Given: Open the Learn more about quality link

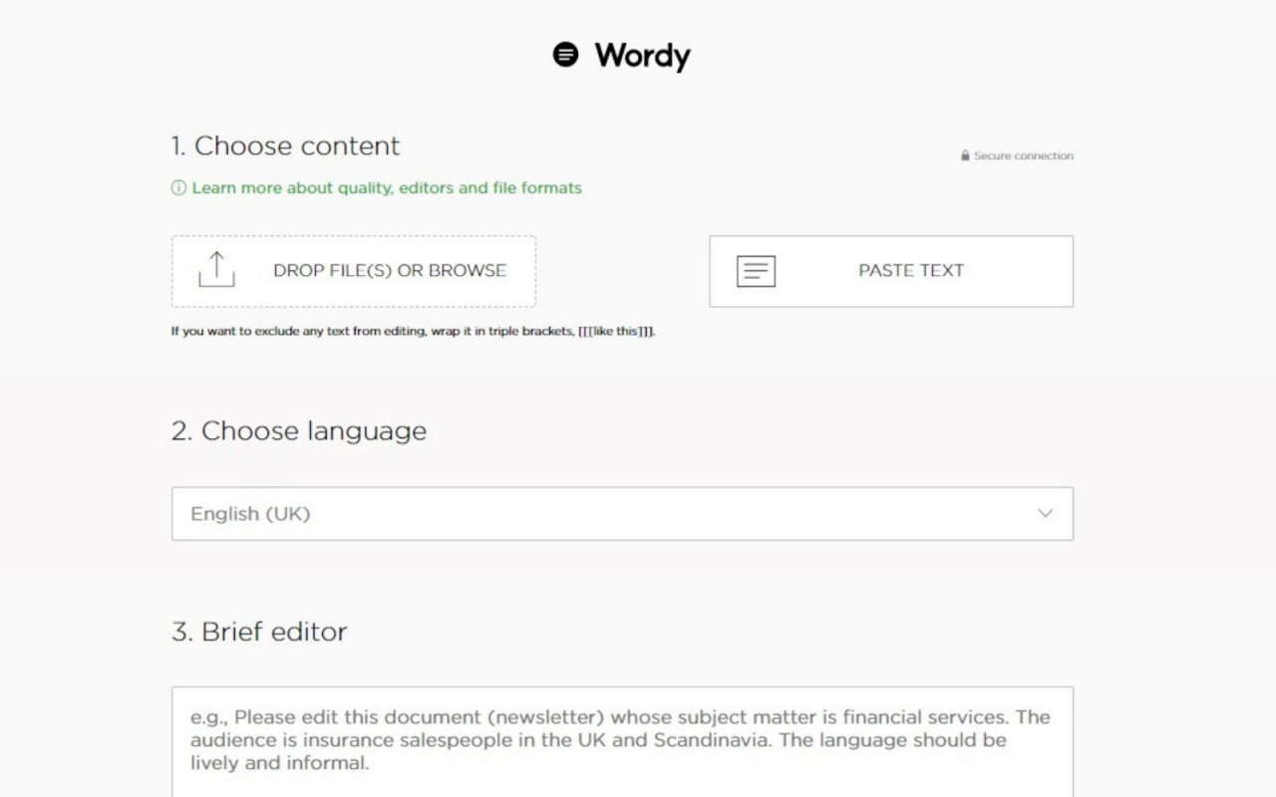Looking at the screenshot, I should (387, 188).
